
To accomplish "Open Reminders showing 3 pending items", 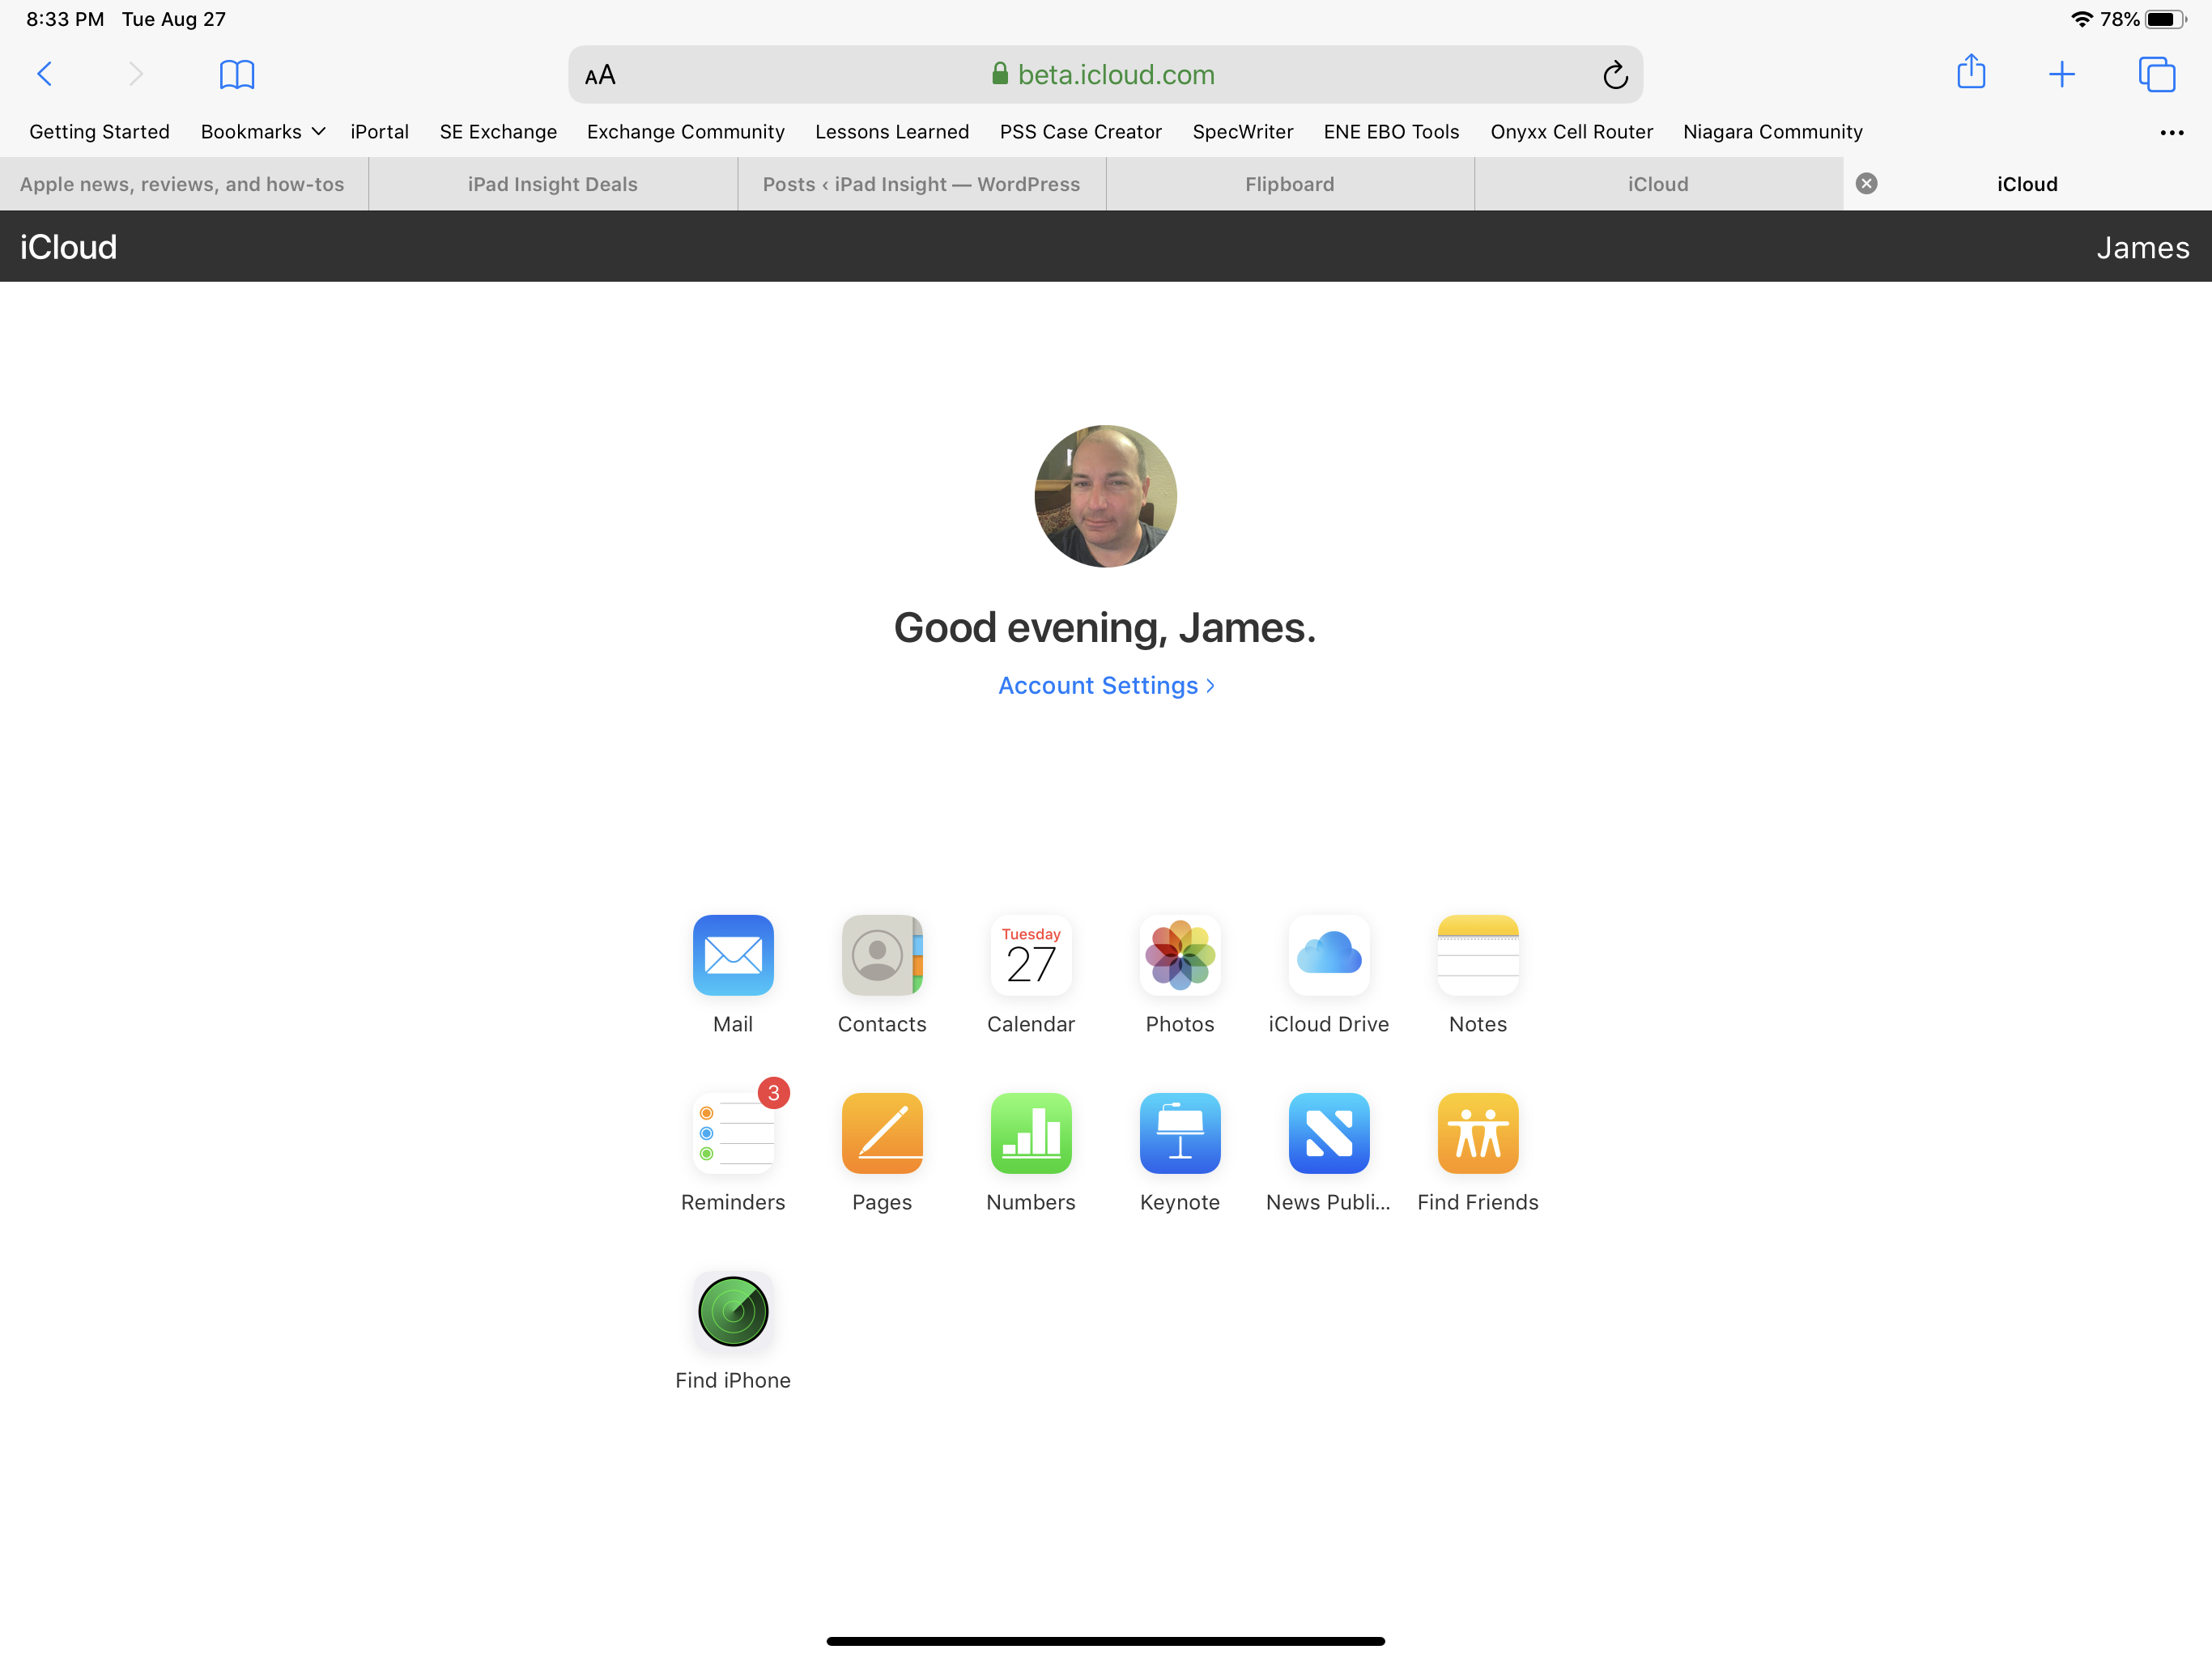I will tap(733, 1134).
